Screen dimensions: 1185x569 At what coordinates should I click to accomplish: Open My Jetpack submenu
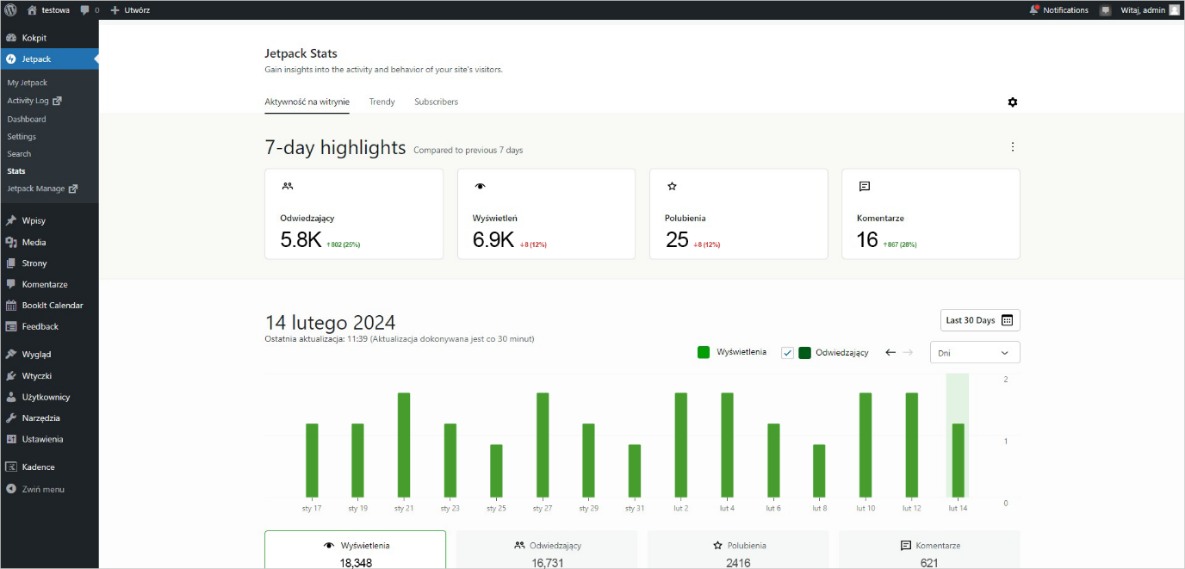pyautogui.click(x=28, y=83)
